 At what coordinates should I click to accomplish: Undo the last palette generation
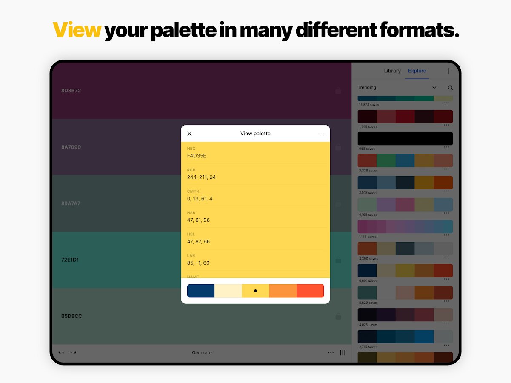point(61,352)
